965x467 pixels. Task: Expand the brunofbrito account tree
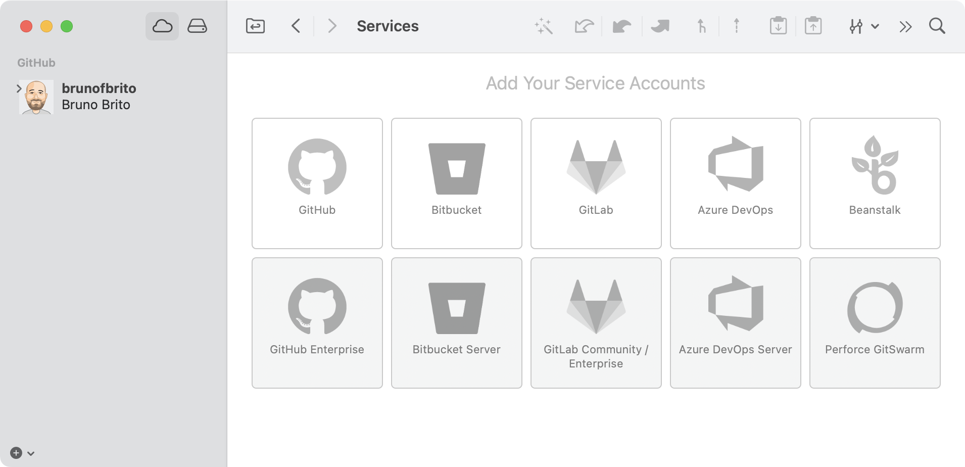(x=19, y=89)
